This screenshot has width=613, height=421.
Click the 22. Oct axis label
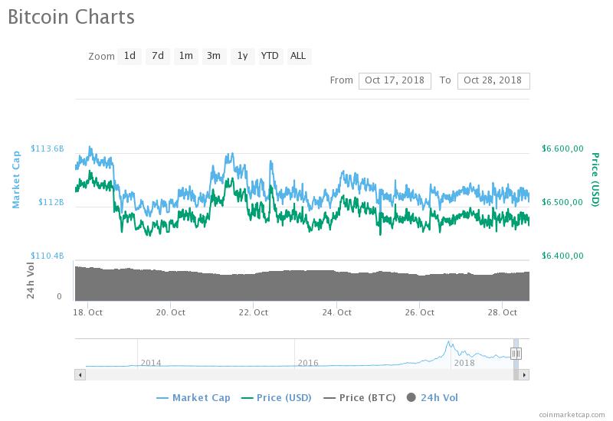pos(254,312)
